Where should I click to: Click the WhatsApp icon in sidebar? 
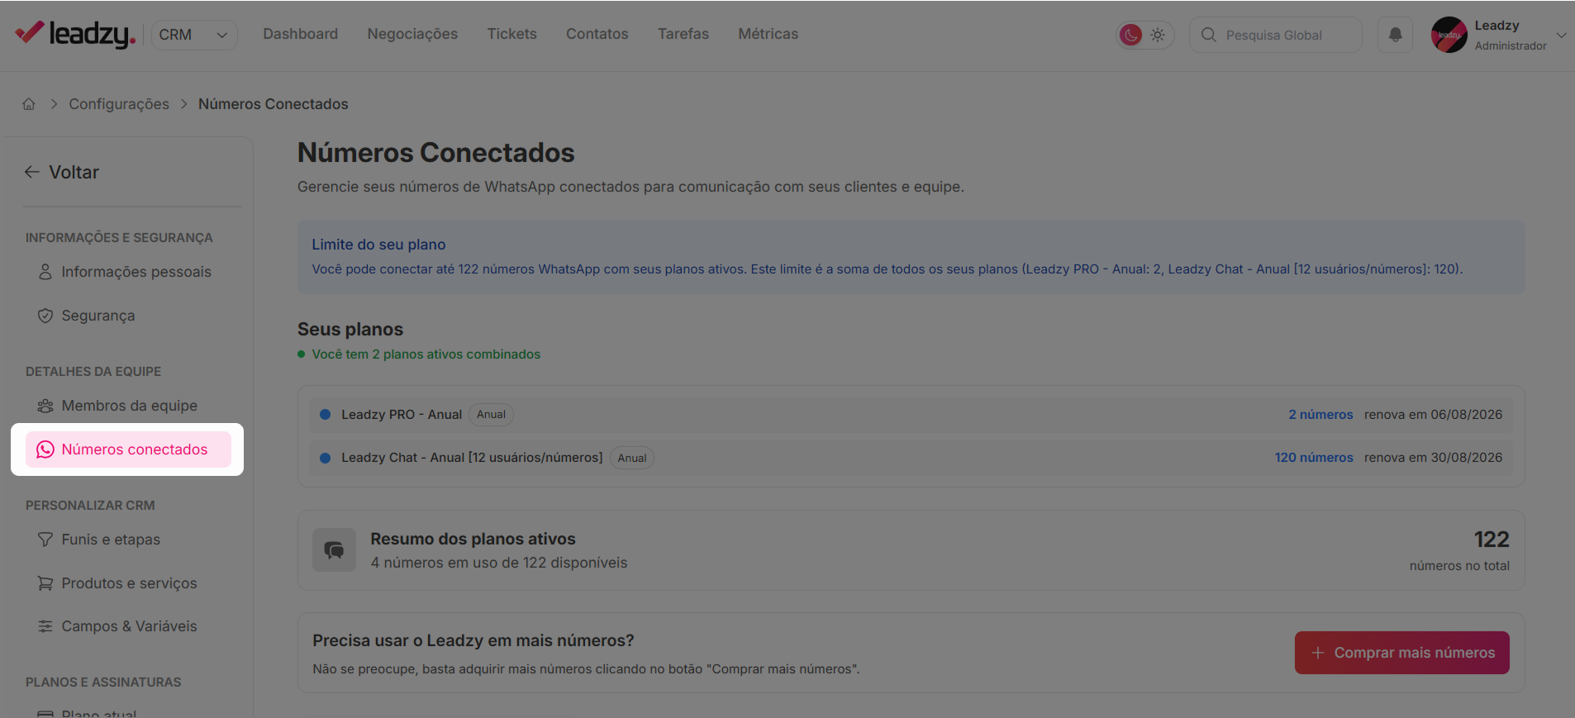pos(45,449)
